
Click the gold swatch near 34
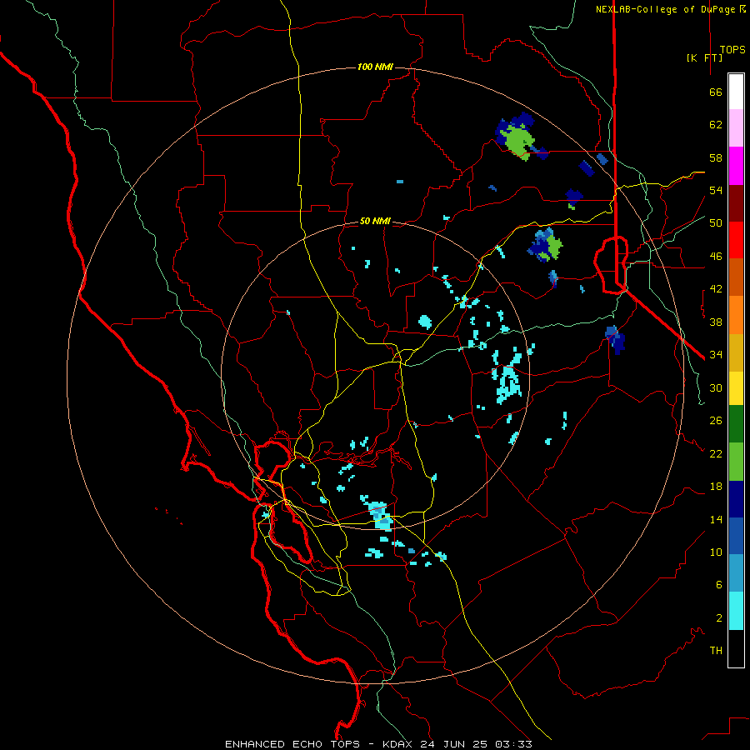pyautogui.click(x=736, y=353)
